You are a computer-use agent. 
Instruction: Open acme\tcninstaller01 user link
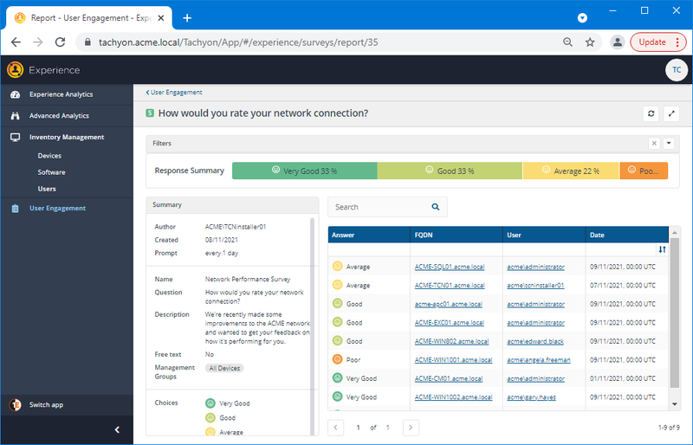(x=535, y=286)
